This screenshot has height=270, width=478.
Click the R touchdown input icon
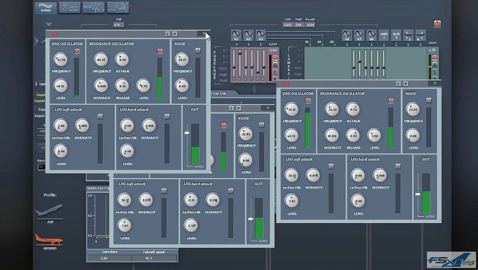pos(421,35)
